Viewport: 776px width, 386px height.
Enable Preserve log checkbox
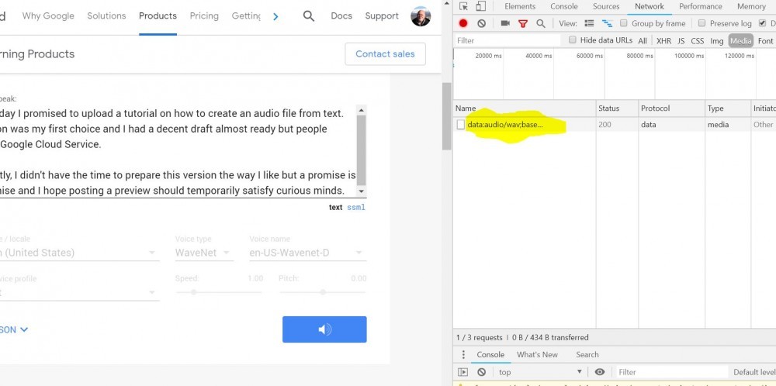pyautogui.click(x=702, y=23)
